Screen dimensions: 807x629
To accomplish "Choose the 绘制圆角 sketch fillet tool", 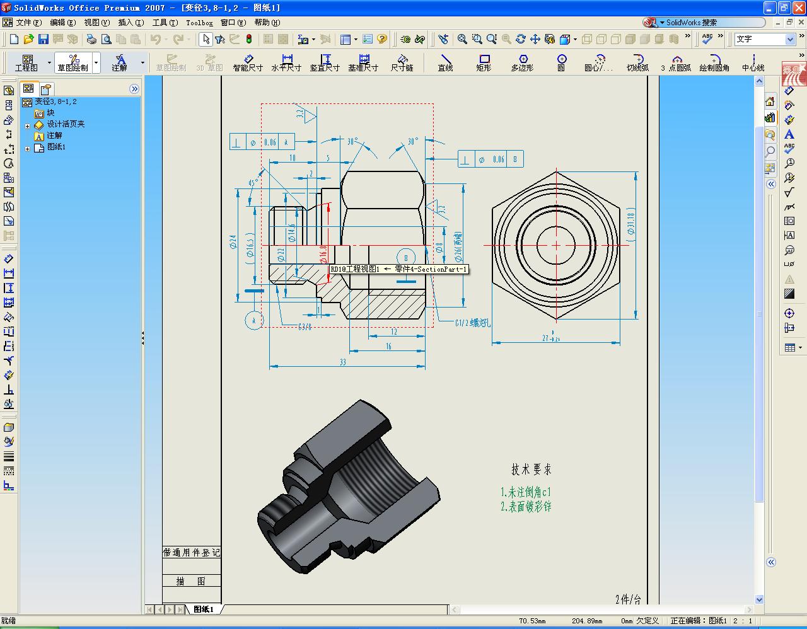I will (x=714, y=62).
